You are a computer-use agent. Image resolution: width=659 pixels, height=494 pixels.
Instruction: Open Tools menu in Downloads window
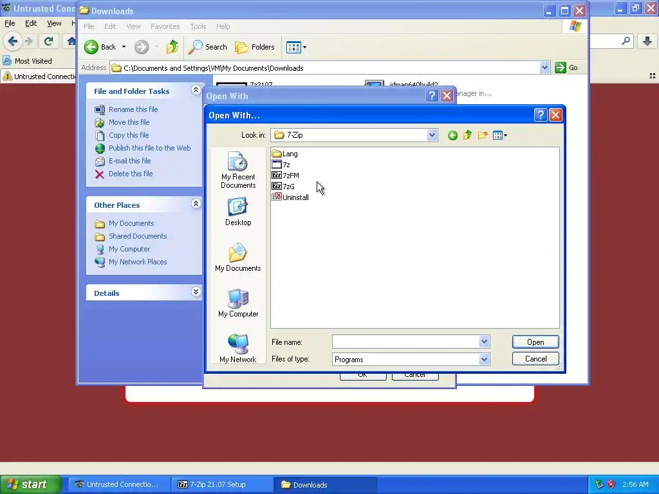point(198,26)
